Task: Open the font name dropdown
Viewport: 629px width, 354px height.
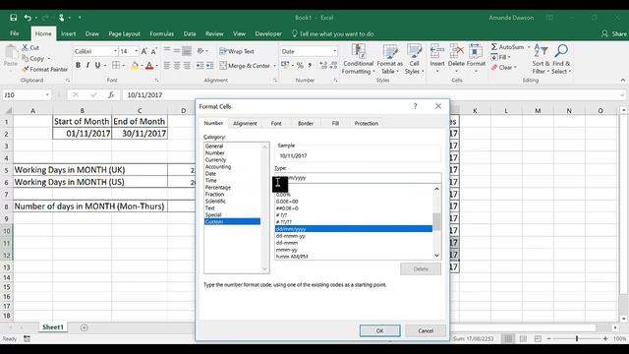Action: (x=116, y=51)
